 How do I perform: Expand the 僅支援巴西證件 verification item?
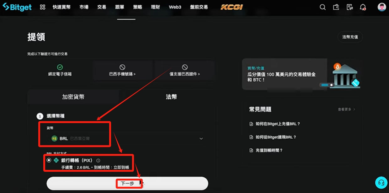point(185,70)
